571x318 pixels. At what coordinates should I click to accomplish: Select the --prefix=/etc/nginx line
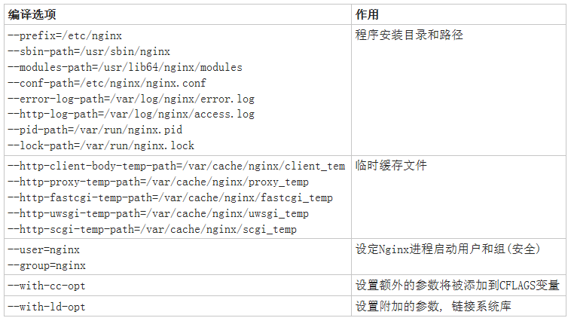coord(65,35)
